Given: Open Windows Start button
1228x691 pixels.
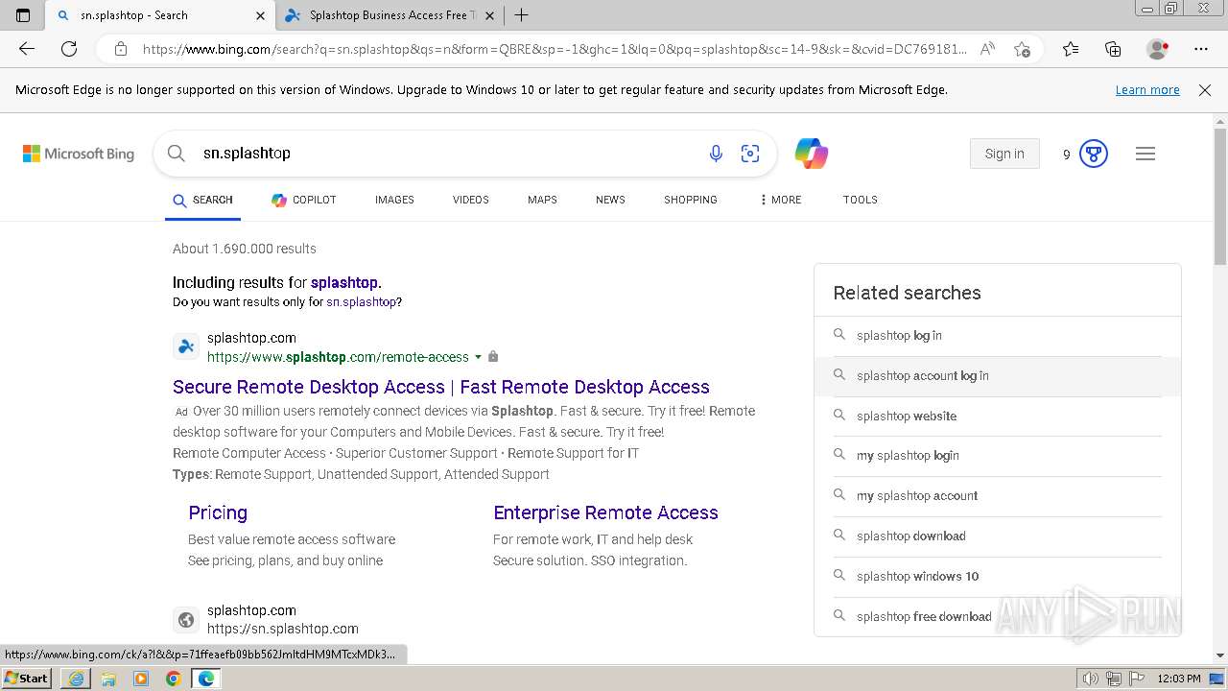Looking at the screenshot, I should 26,678.
